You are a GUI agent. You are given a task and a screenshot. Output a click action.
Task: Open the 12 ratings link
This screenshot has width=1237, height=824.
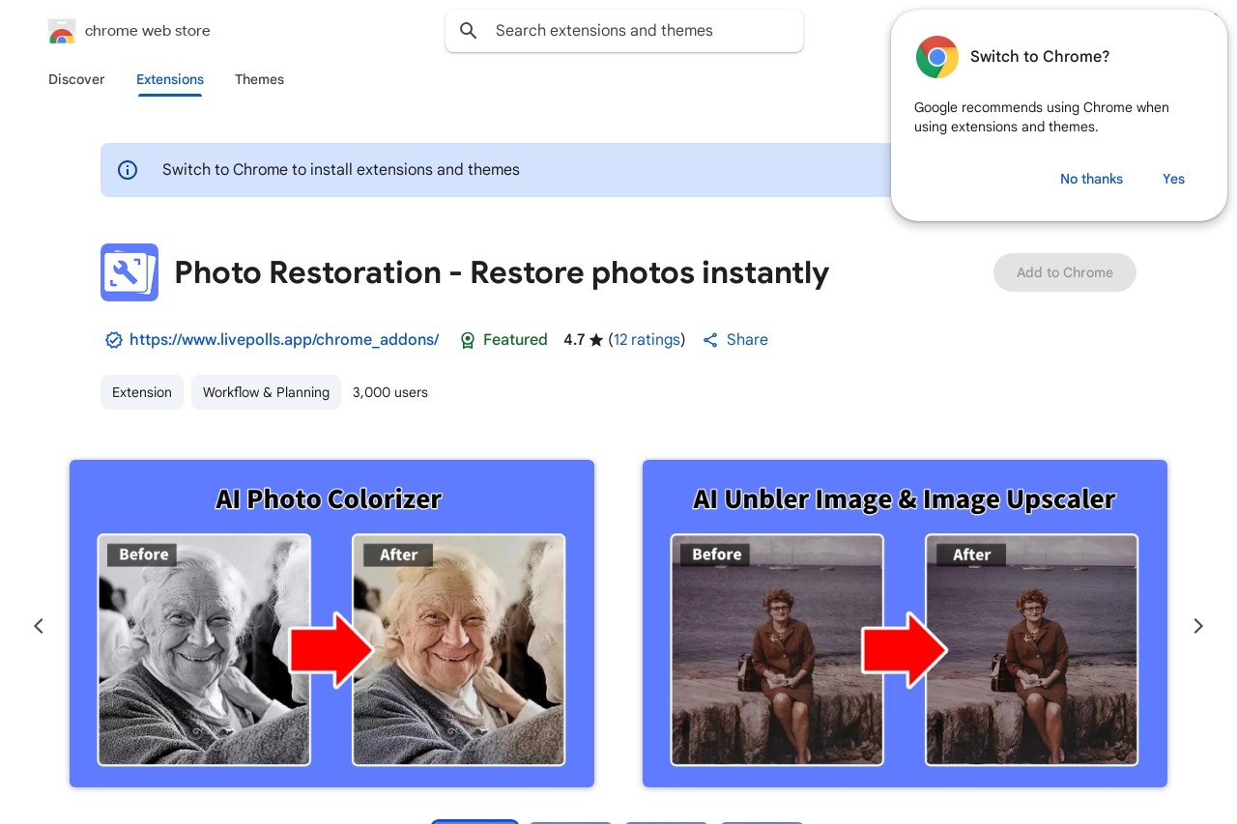pos(647,340)
